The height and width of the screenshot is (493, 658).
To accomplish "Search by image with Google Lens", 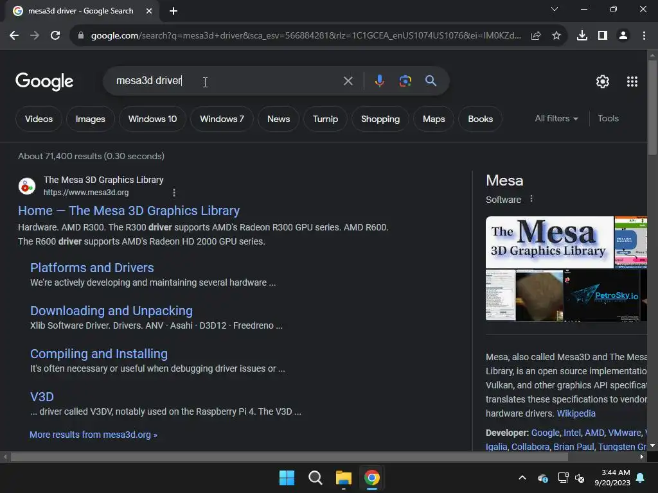I will click(405, 81).
